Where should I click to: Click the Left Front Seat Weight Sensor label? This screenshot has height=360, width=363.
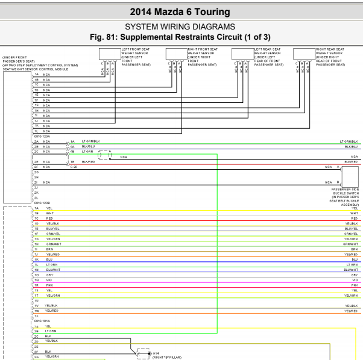136,57
